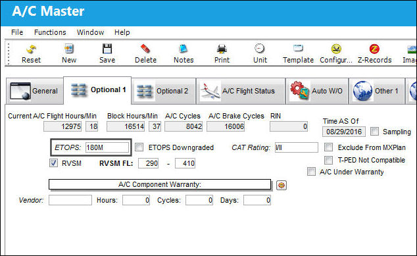Toggle the Sampling checkbox

pyautogui.click(x=374, y=132)
